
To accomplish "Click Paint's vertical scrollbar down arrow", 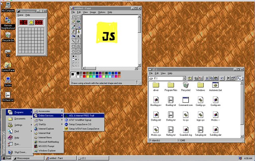I will [x=139, y=65].
